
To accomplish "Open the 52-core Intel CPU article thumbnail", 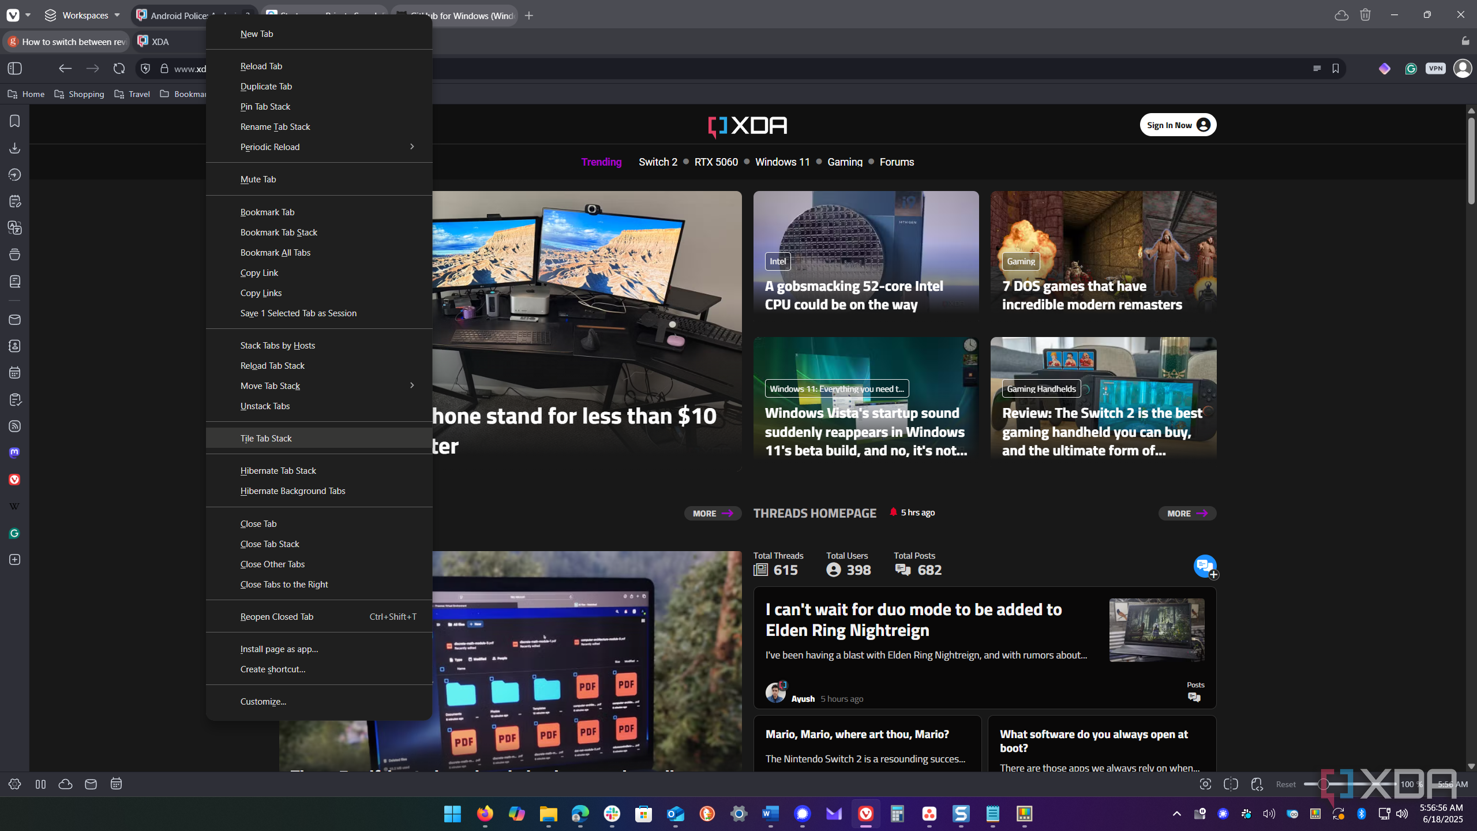I will pyautogui.click(x=866, y=252).
